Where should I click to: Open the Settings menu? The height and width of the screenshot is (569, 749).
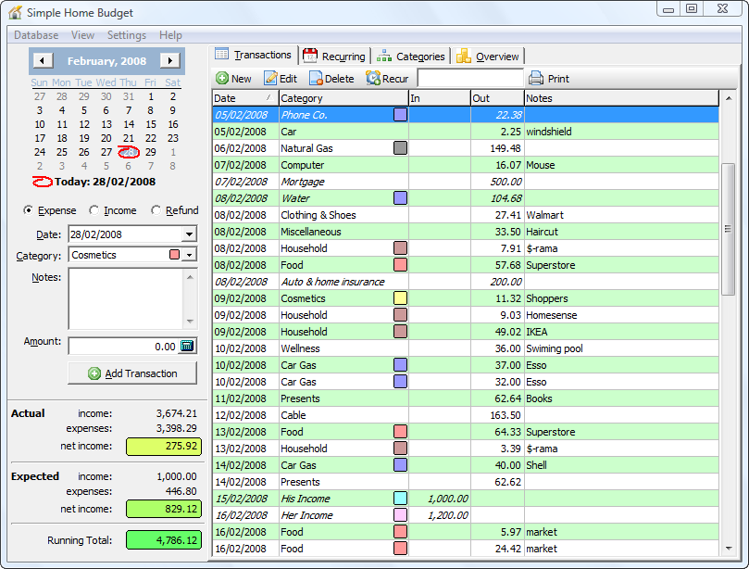coord(127,35)
